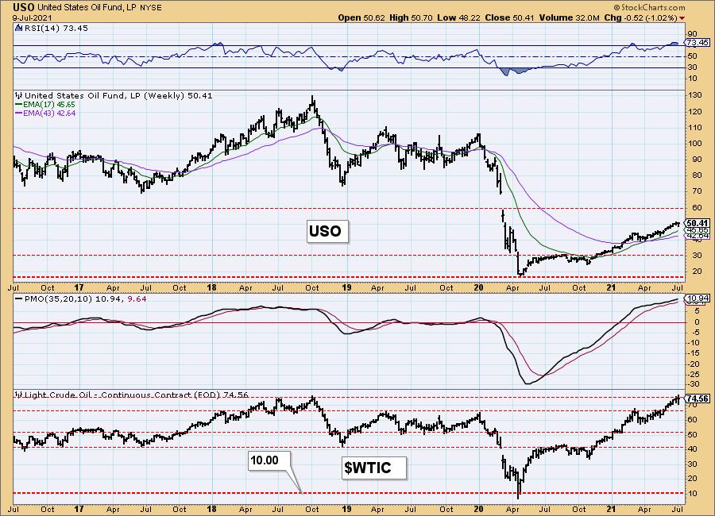Click the -30 label on PMO axis
Viewport: 715px width, 516px height.
tap(693, 385)
